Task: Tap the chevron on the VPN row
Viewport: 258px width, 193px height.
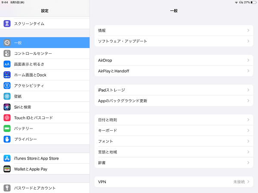Action: (x=248, y=182)
